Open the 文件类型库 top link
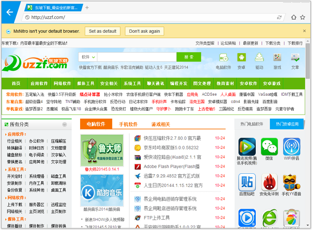 click(x=205, y=43)
